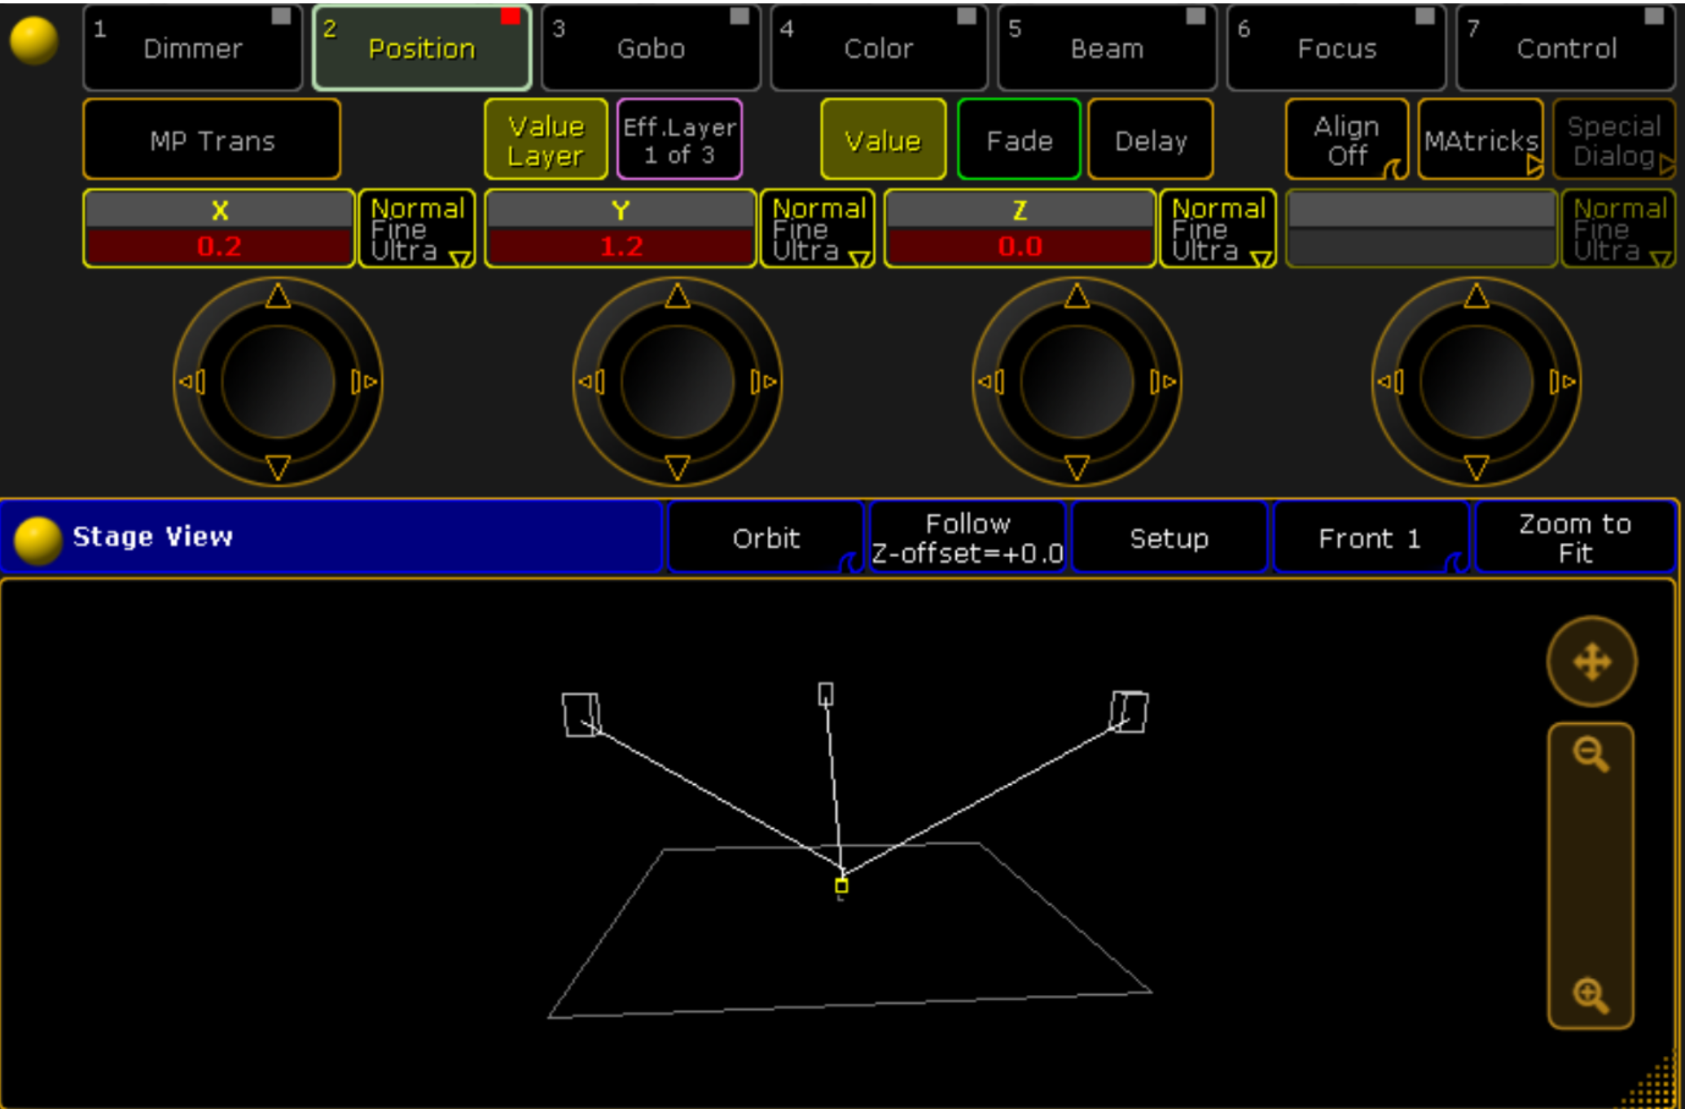
Task: Click right arrow on Y encoder dial
Action: [764, 381]
